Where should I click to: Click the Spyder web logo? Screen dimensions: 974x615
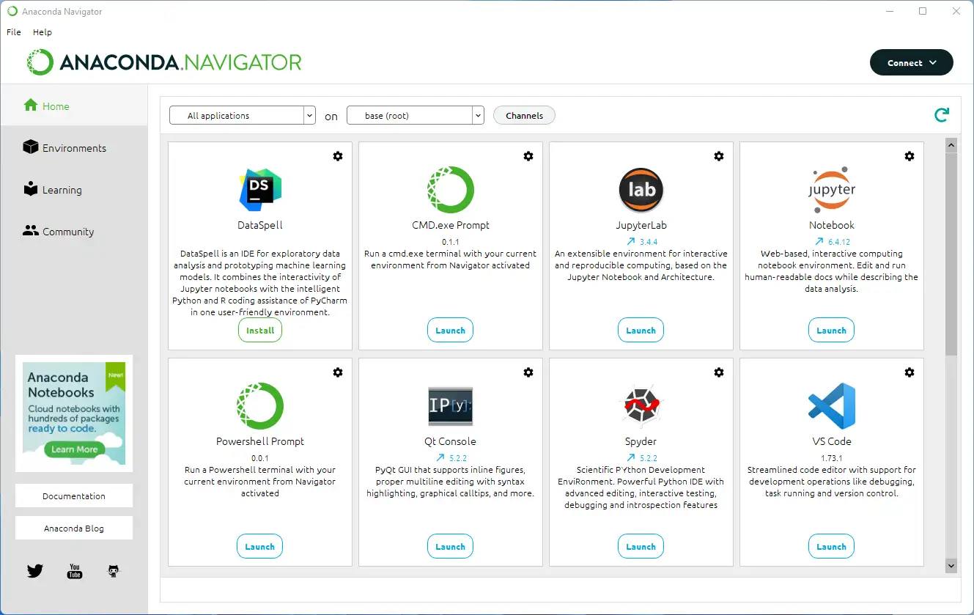click(641, 406)
